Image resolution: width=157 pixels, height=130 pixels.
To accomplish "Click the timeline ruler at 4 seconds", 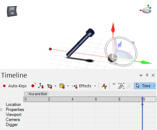I will (72, 99).
